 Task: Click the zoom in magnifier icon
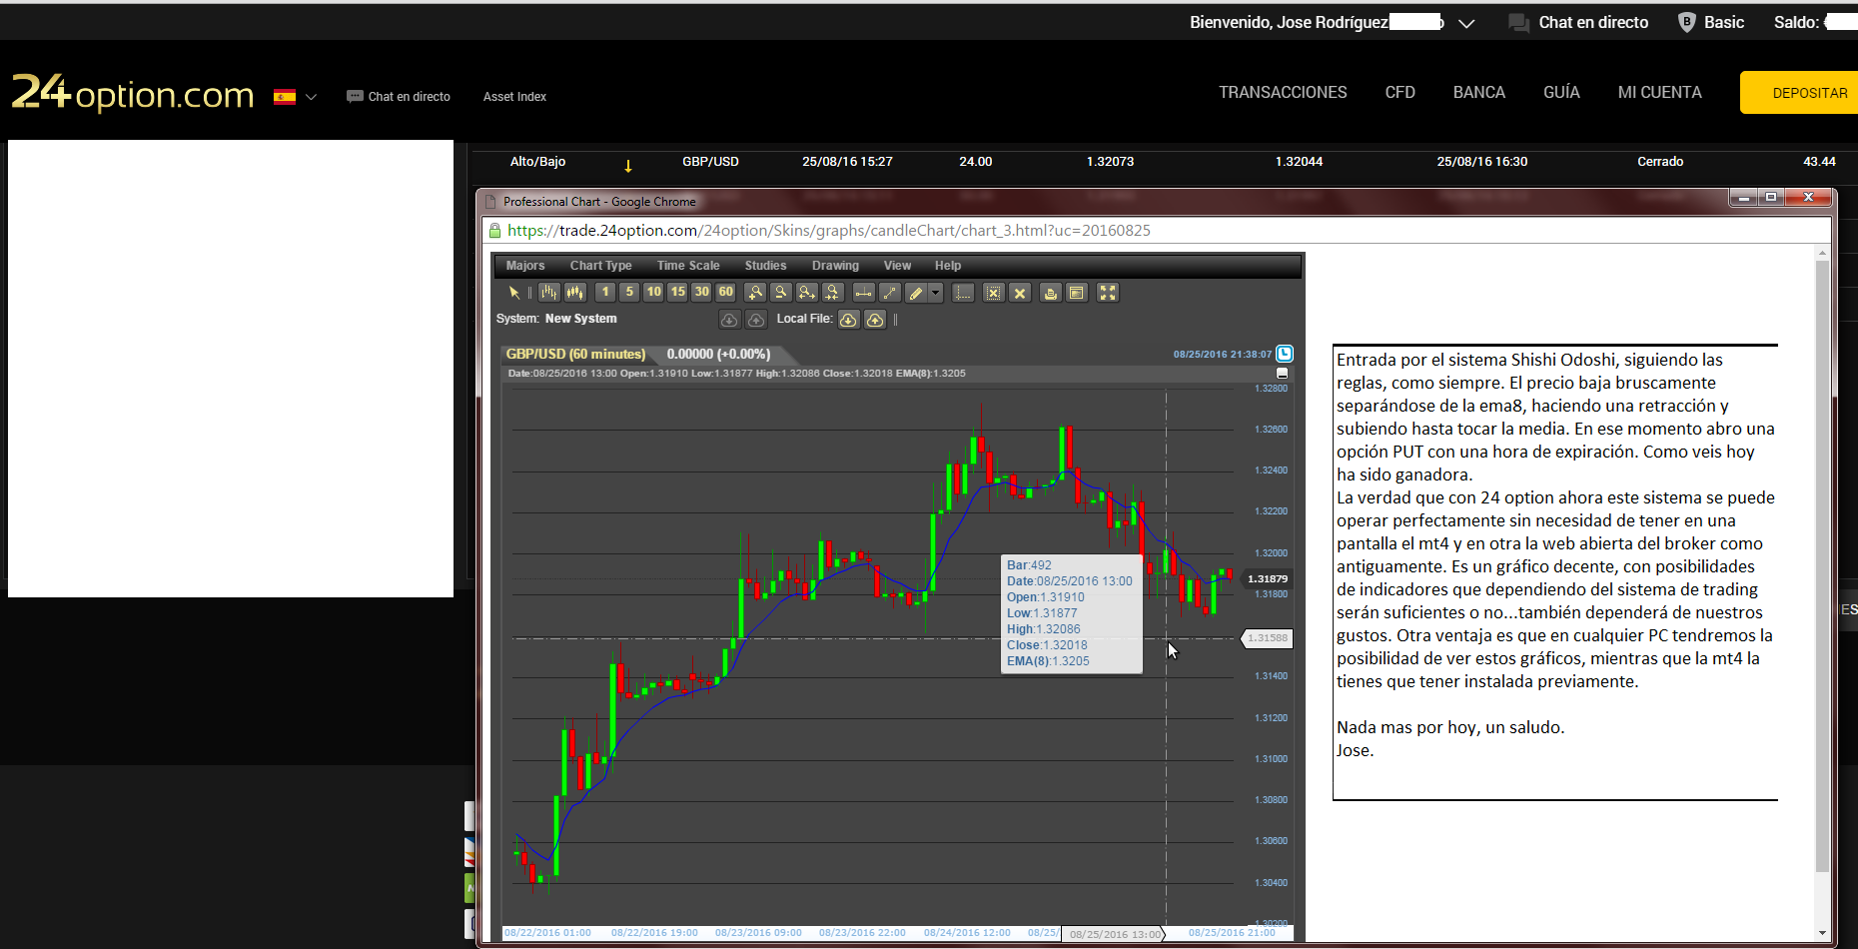coord(756,293)
